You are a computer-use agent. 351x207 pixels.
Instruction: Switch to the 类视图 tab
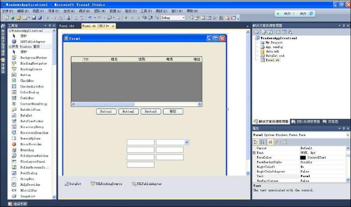click(331, 122)
